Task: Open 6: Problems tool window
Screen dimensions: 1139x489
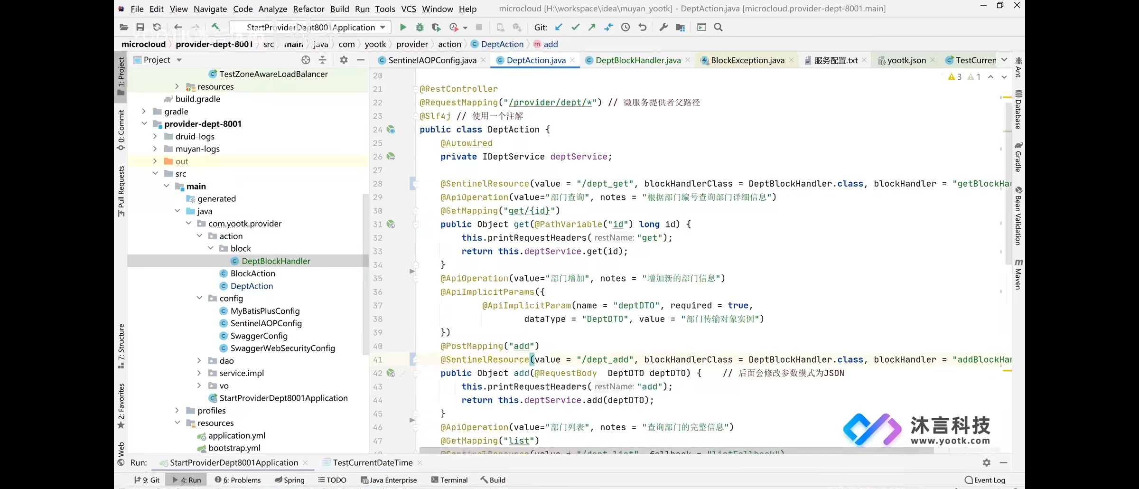Action: point(237,480)
